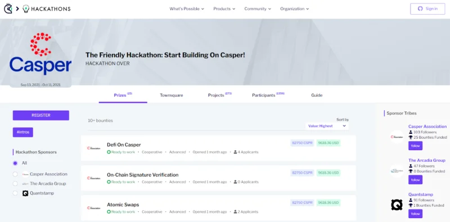Image resolution: width=450 pixels, height=222 pixels.
Task: Click the followers icon under Casper Association
Action: pyautogui.click(x=411, y=132)
